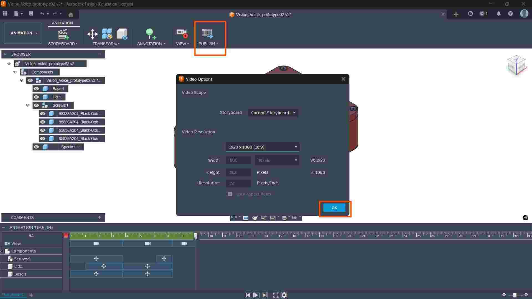
Task: Open the STORYBOARD menu
Action: click(63, 44)
